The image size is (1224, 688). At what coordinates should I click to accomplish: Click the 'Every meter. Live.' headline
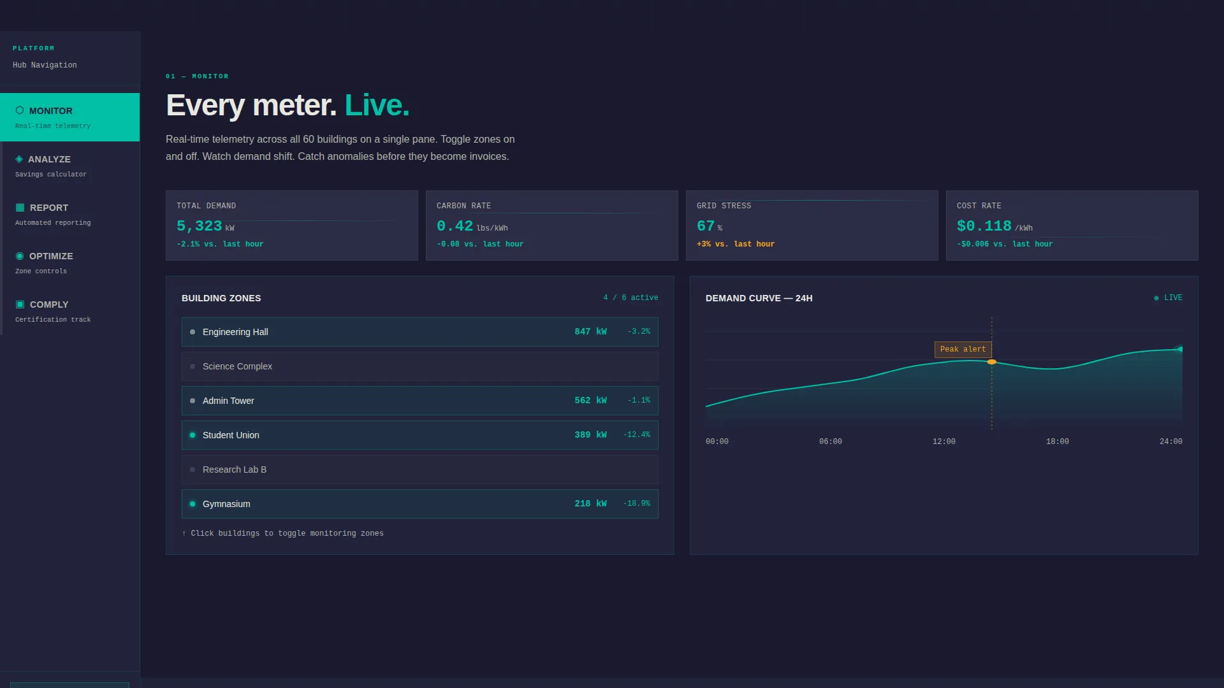(x=288, y=105)
